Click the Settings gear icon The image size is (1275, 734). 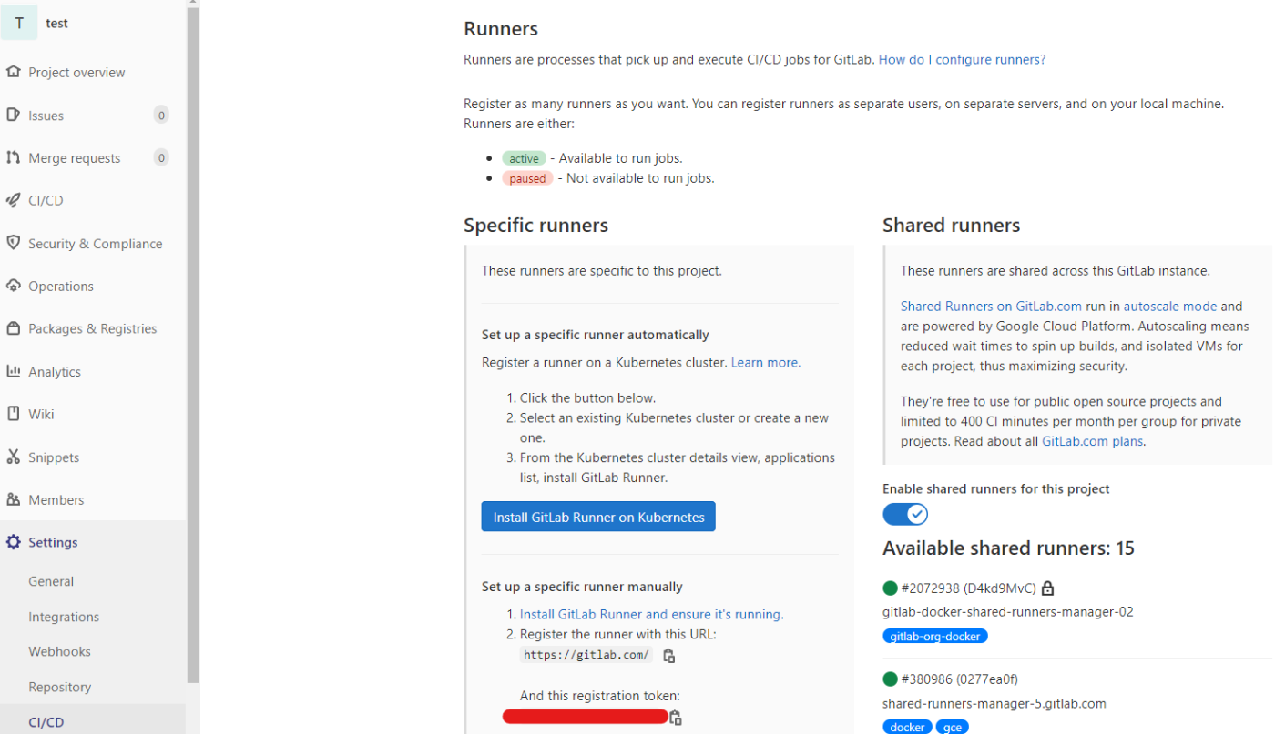[x=13, y=543]
